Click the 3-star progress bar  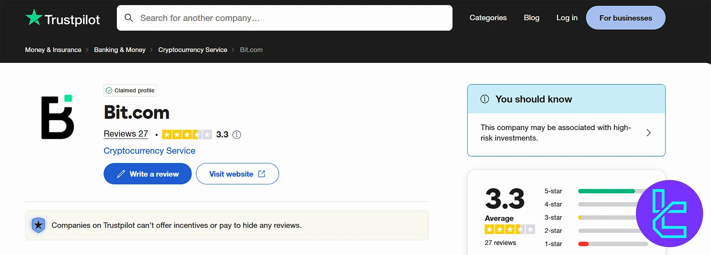(x=607, y=217)
